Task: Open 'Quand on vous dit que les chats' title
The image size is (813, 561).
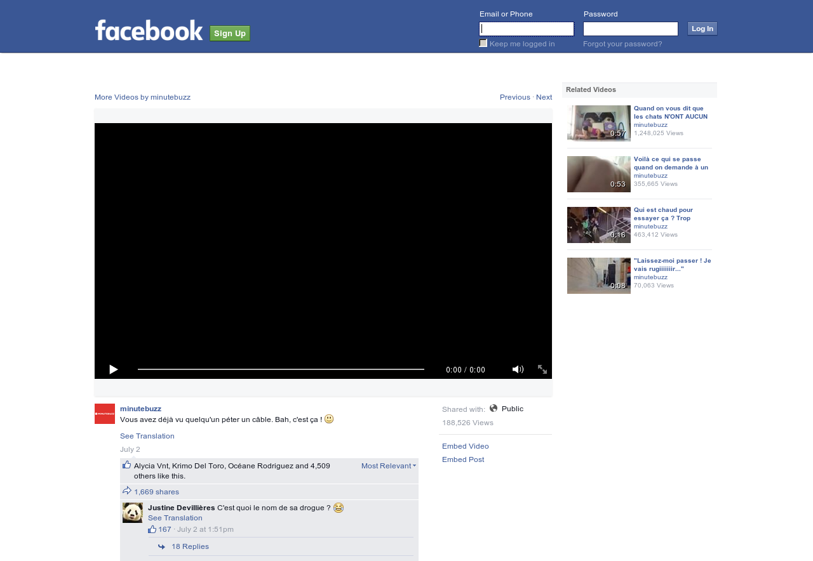Action: (x=671, y=112)
